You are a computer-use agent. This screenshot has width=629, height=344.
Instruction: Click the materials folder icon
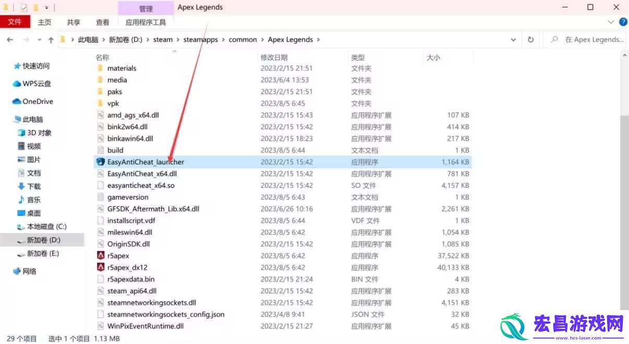pyautogui.click(x=101, y=68)
